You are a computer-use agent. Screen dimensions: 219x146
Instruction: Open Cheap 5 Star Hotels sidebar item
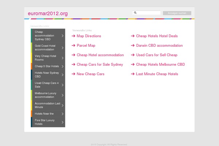click(x=48, y=66)
